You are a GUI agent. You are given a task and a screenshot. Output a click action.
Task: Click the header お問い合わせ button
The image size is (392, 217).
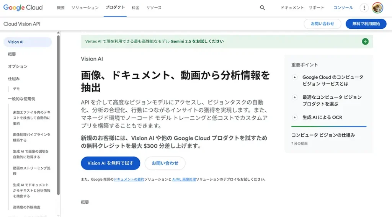[x=322, y=24]
